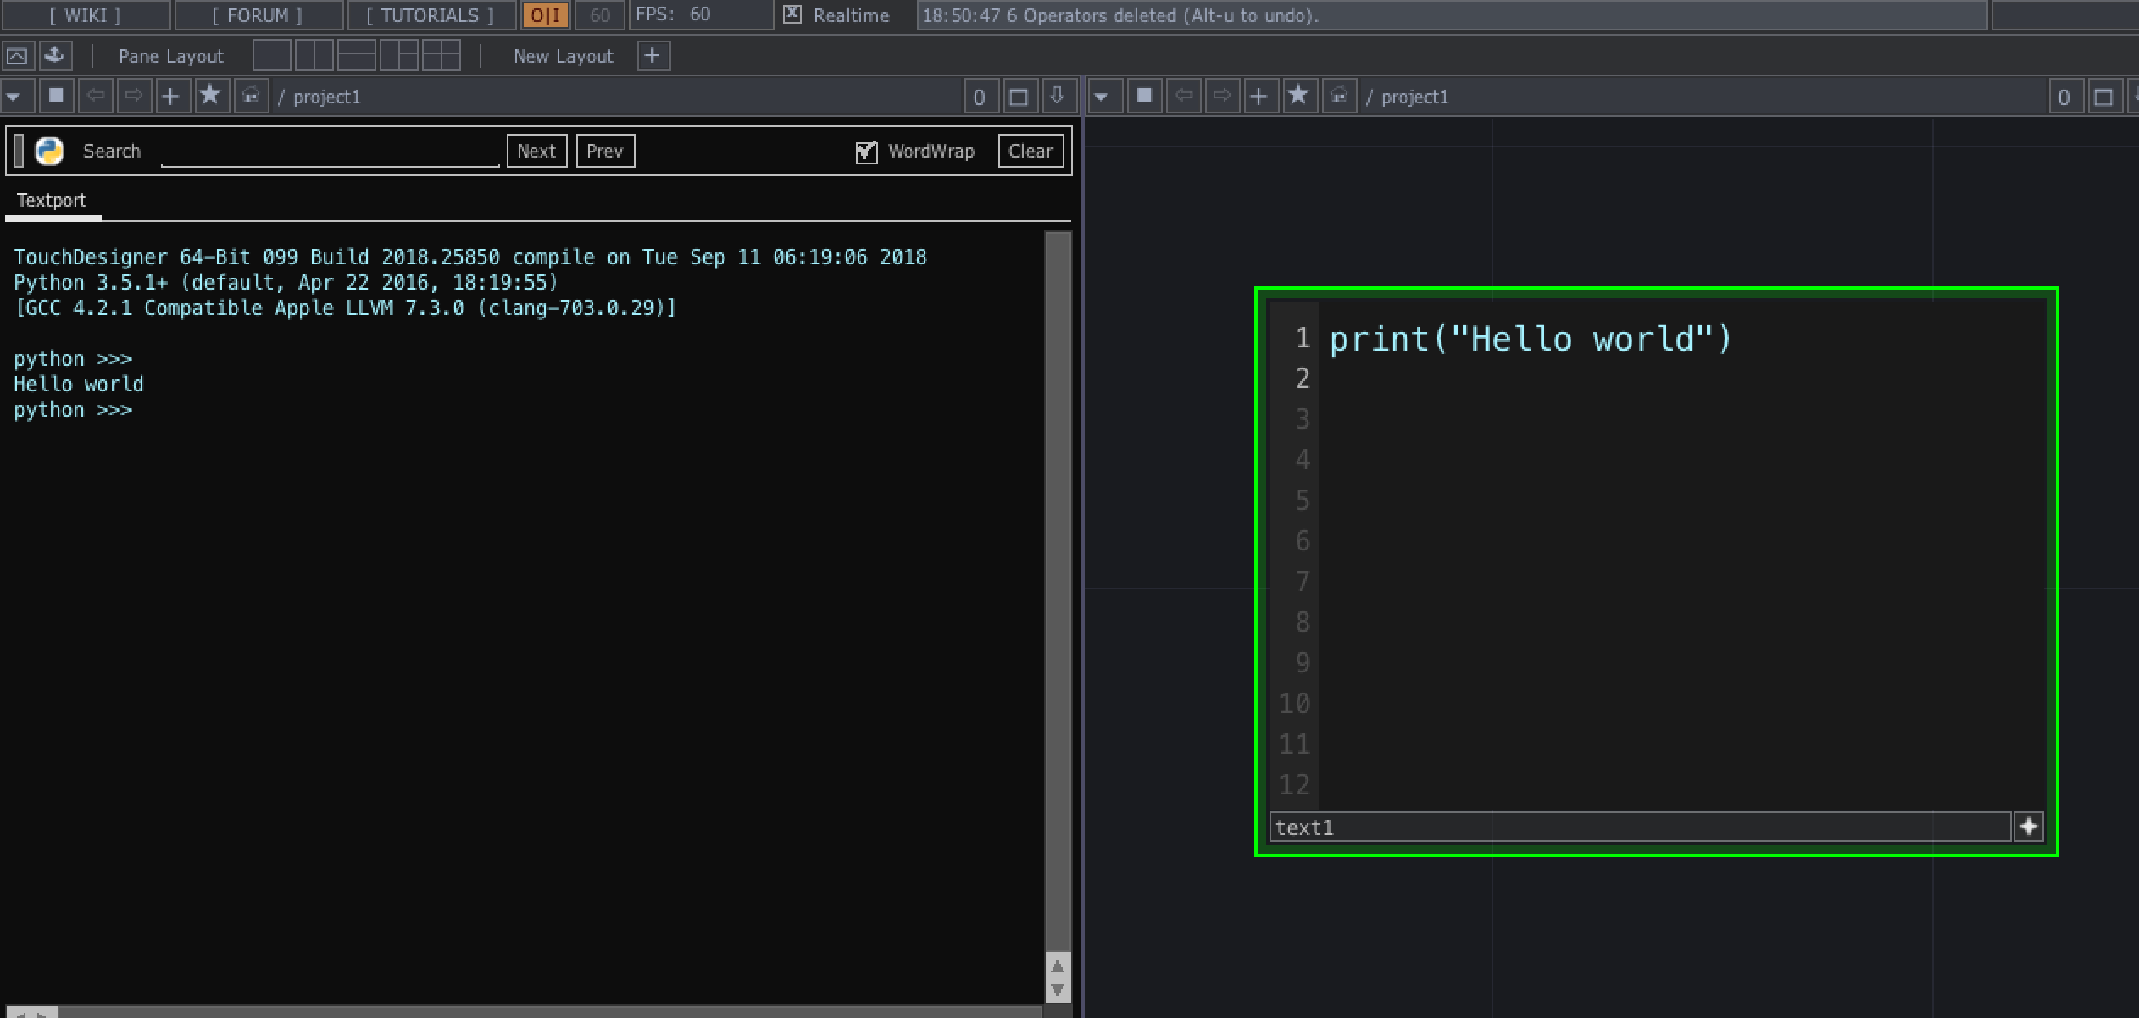
Task: Split the left pane using the plus icon
Action: [x=173, y=96]
